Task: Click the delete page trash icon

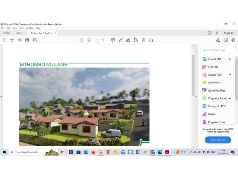Action: (x=144, y=40)
